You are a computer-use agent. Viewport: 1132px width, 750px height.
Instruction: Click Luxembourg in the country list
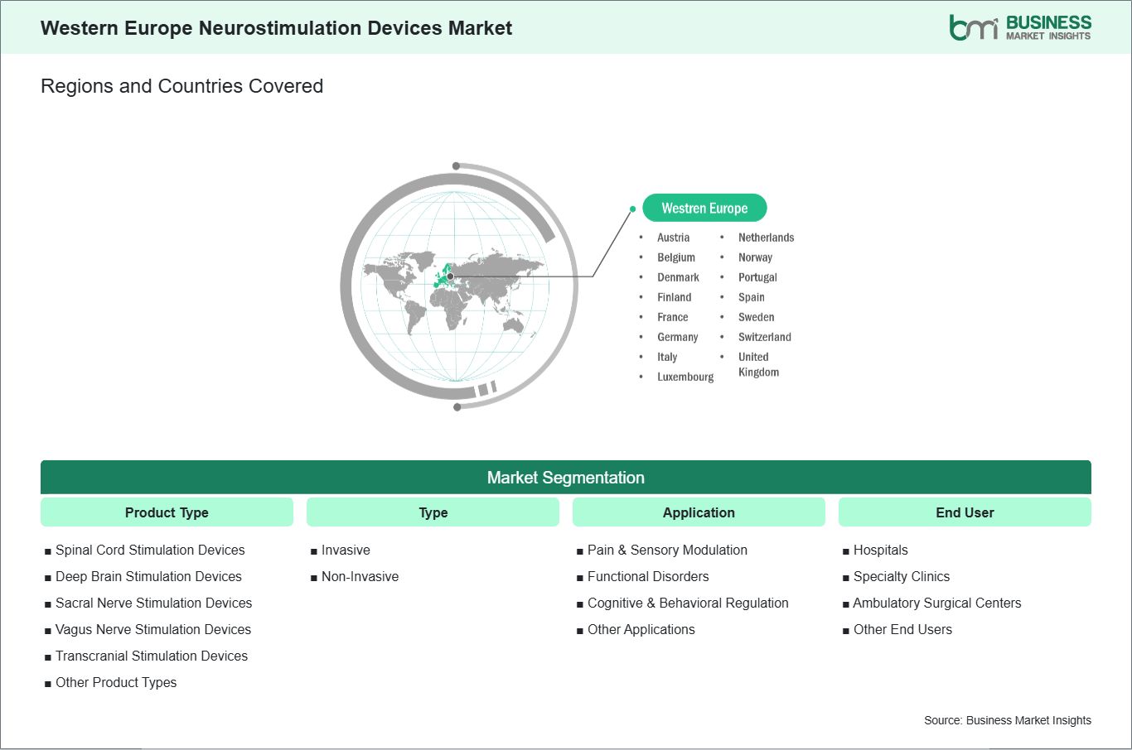click(685, 377)
